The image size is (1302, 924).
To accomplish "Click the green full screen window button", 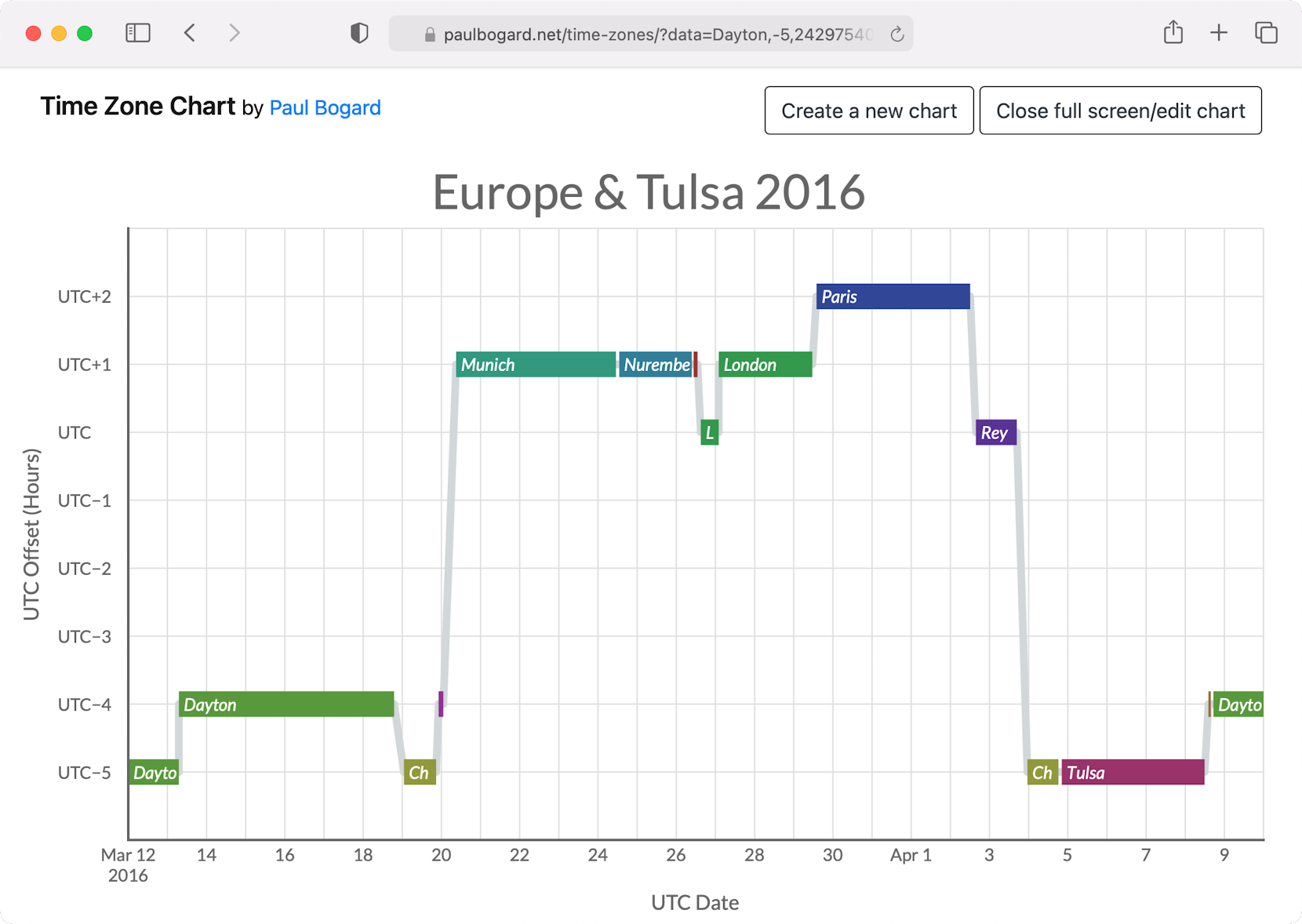I will (85, 33).
